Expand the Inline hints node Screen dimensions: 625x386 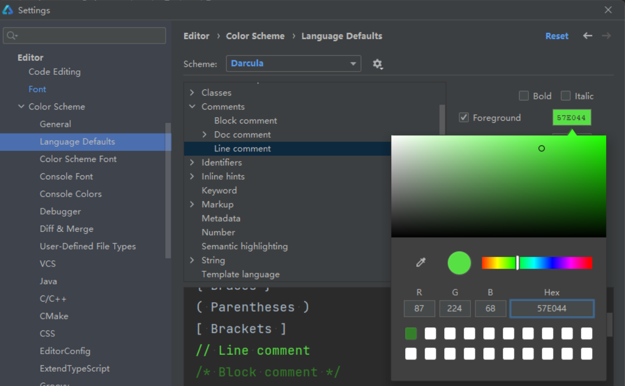pyautogui.click(x=192, y=177)
